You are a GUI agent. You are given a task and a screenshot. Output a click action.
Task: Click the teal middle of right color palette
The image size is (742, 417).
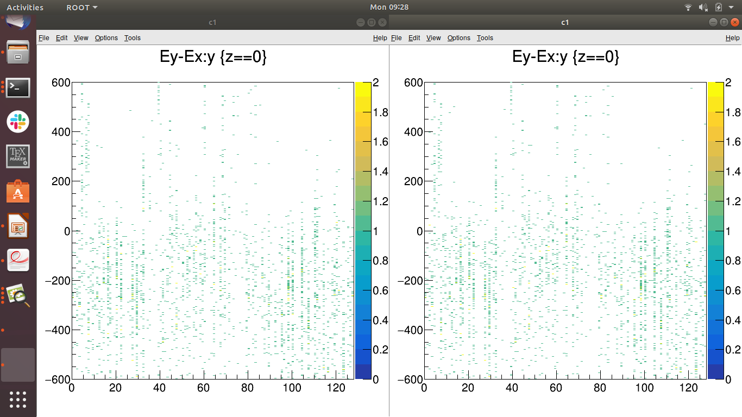(x=715, y=238)
